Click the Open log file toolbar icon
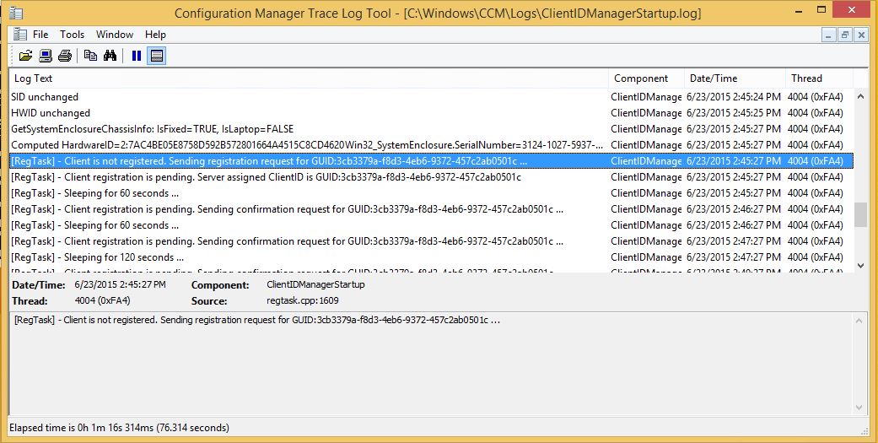Viewport: 878px width, 443px height. coord(25,56)
